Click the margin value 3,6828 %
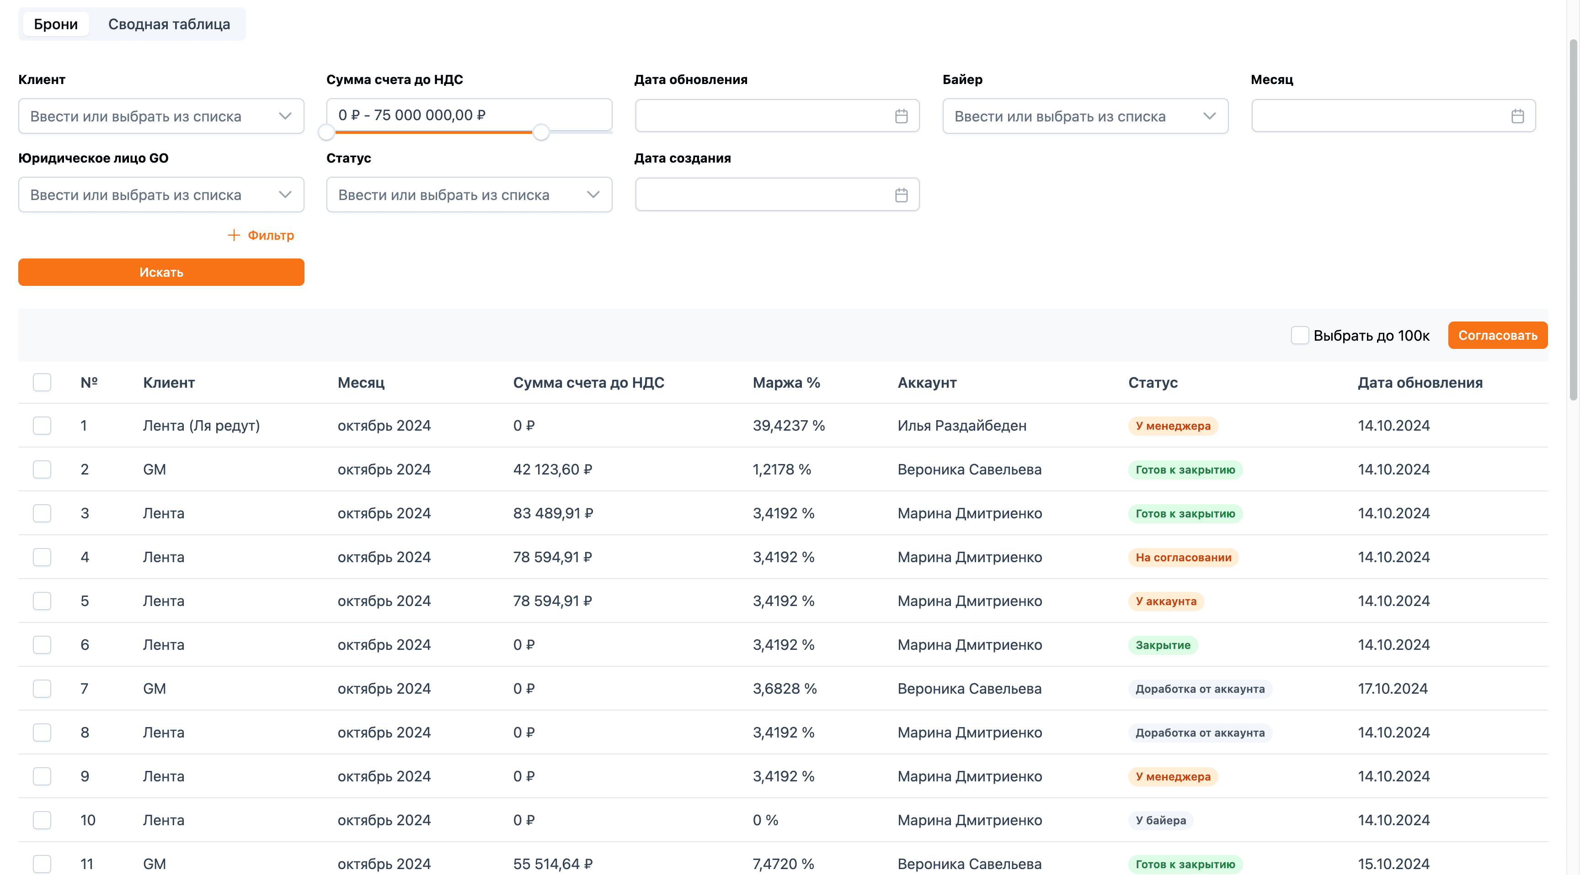The height and width of the screenshot is (875, 1580). click(x=785, y=688)
